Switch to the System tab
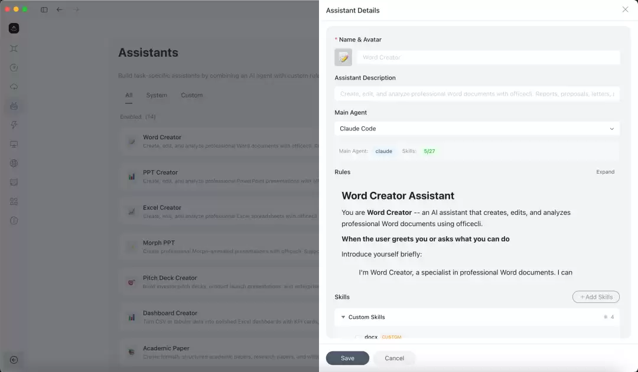638x372 pixels. pos(157,95)
